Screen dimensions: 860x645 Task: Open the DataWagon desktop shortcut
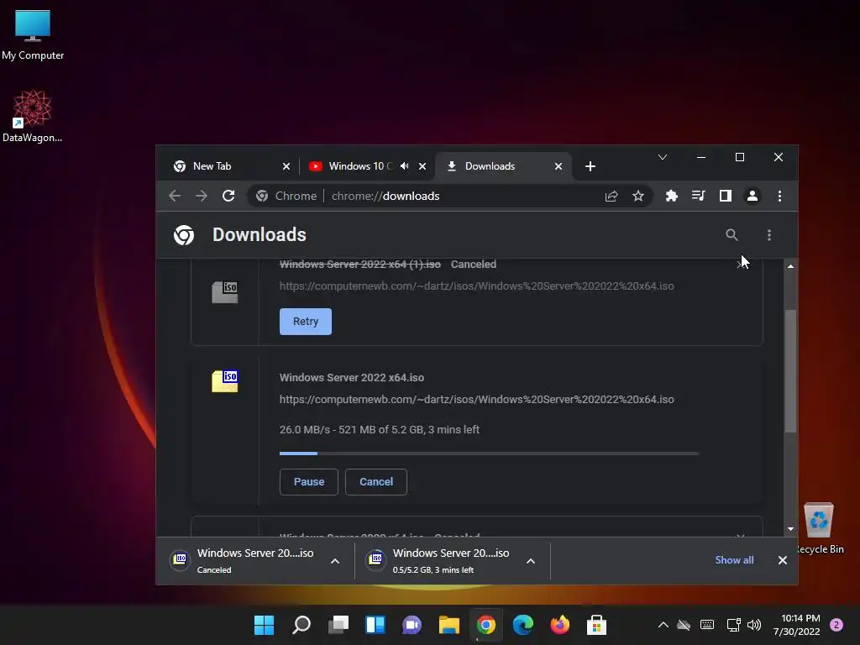pyautogui.click(x=33, y=116)
